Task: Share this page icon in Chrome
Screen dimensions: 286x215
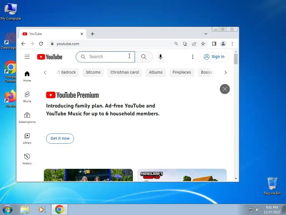Action: pos(194,44)
